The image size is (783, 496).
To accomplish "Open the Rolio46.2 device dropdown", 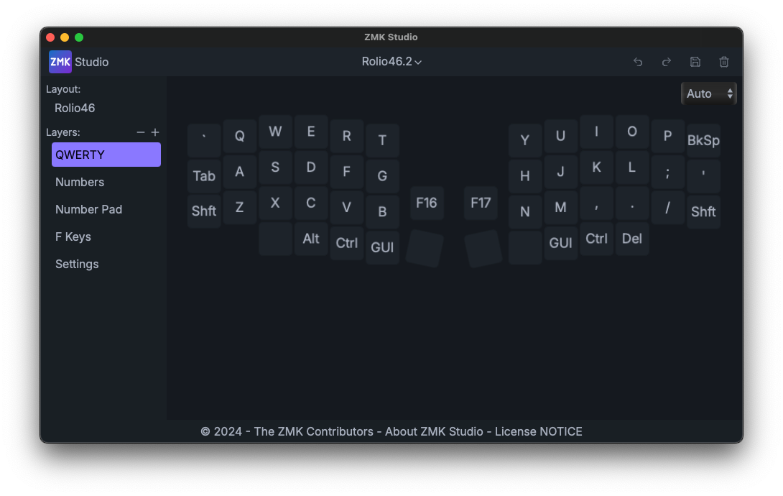I will point(391,61).
